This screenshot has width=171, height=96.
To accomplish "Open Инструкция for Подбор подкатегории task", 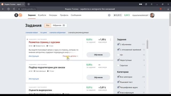I will point(34,79).
